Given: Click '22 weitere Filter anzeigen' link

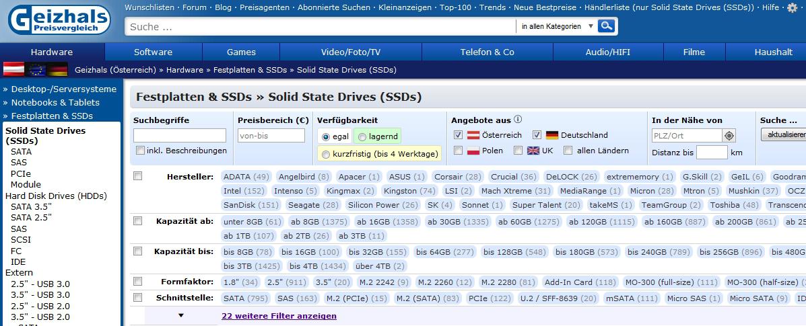Looking at the screenshot, I should click(x=279, y=316).
